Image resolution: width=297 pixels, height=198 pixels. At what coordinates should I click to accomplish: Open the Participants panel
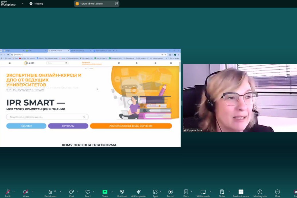pyautogui.click(x=50, y=192)
